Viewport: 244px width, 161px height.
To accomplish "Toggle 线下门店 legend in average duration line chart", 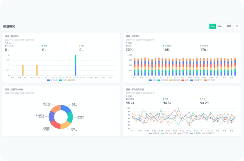I will (x=183, y=133).
